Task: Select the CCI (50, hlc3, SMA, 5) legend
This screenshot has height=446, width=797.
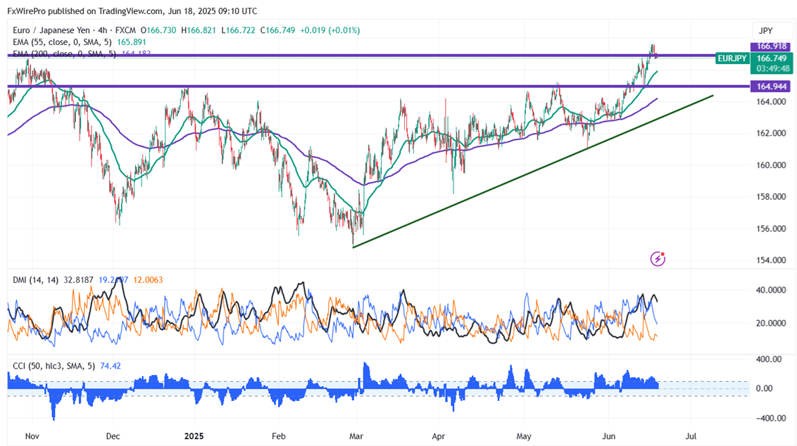Action: (x=54, y=366)
